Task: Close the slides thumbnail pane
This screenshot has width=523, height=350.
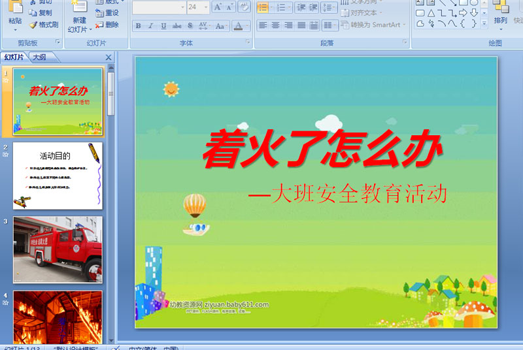Action: pyautogui.click(x=109, y=57)
